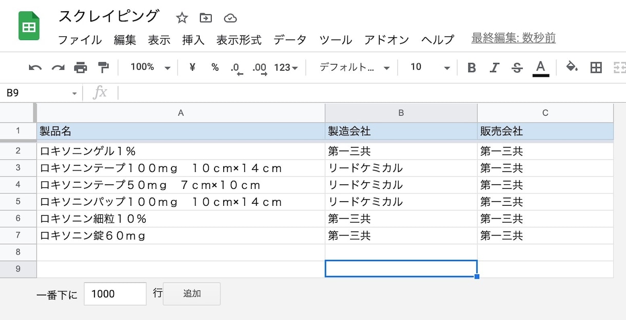This screenshot has width=626, height=320.
Task: Click the formula bar input
Action: (x=372, y=93)
